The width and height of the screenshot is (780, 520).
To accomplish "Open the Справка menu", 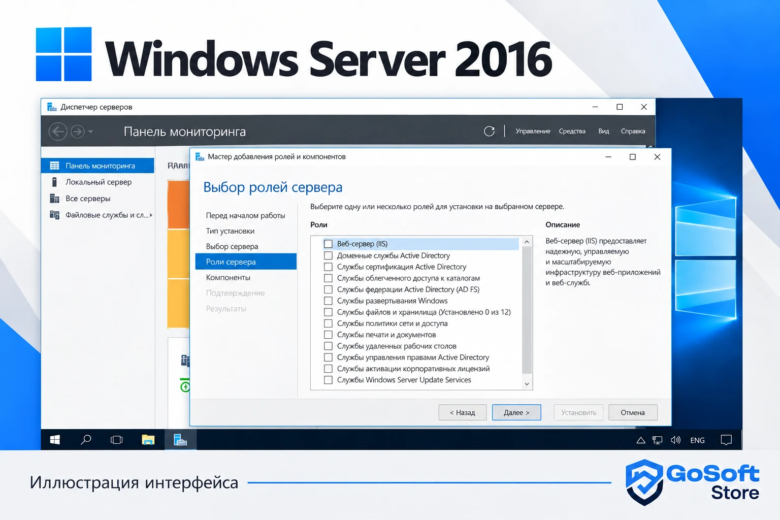I will [x=633, y=131].
